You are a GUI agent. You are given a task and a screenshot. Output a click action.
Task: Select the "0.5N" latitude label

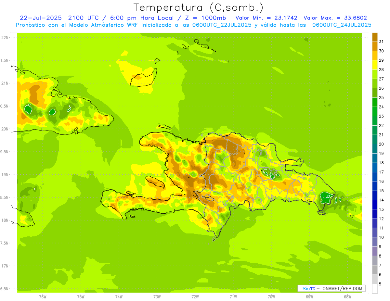(x=5, y=106)
